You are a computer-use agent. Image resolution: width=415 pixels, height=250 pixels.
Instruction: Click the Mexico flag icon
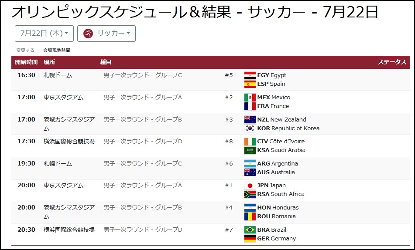[x=250, y=98]
